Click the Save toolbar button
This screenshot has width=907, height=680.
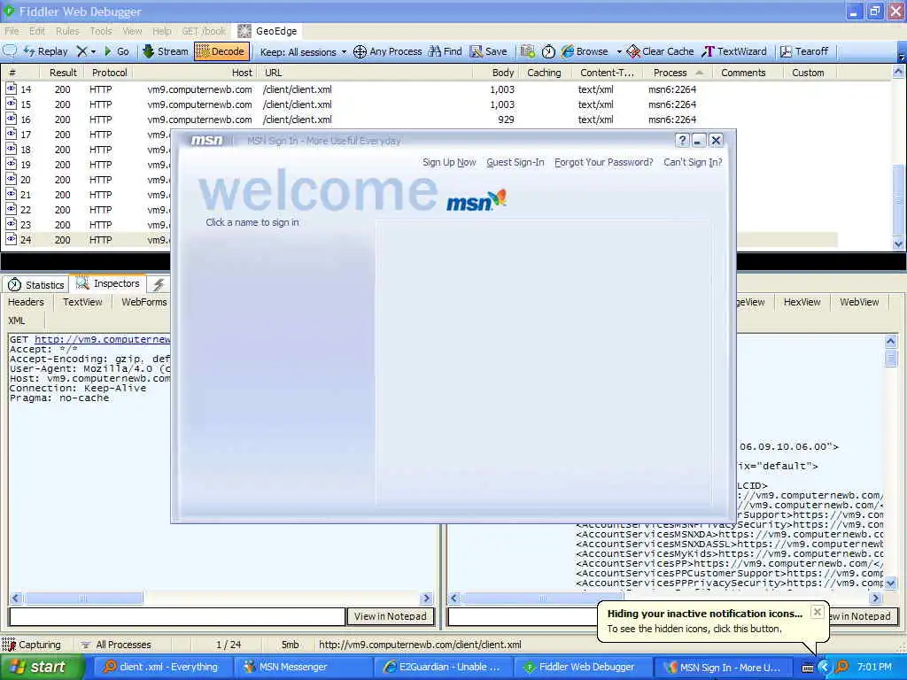tap(488, 51)
